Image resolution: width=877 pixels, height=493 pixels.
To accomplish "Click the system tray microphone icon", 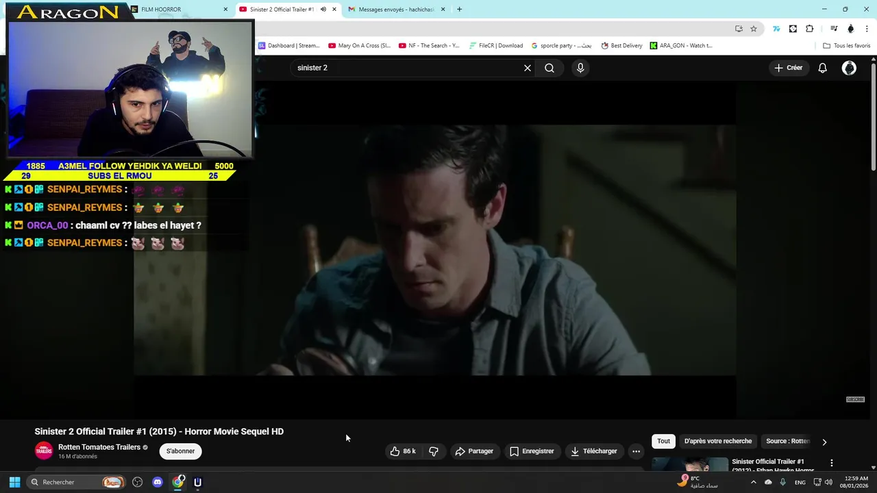I will (782, 482).
